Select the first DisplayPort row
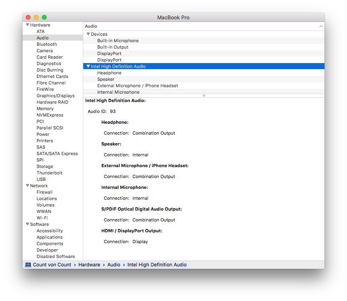The width and height of the screenshot is (347, 301). [x=204, y=53]
